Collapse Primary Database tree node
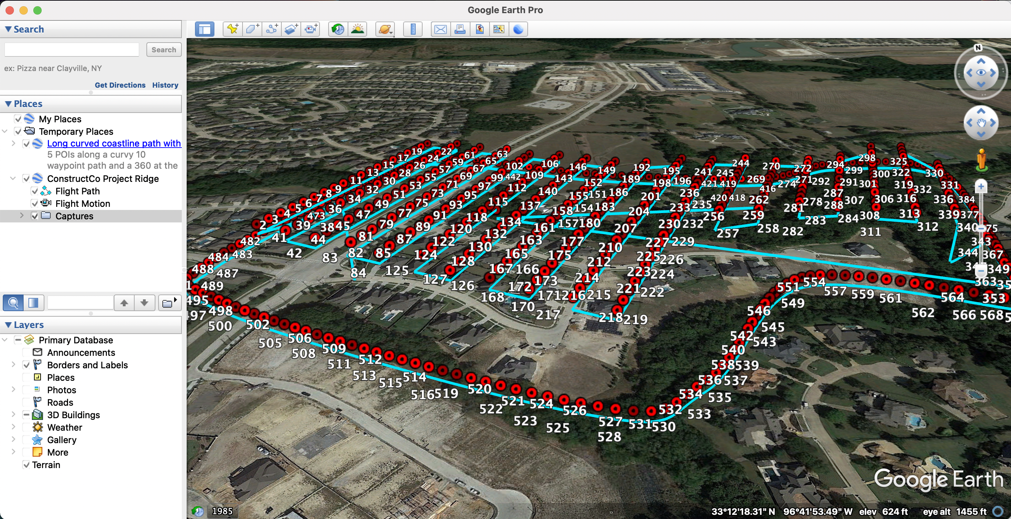This screenshot has height=519, width=1011. coord(5,340)
